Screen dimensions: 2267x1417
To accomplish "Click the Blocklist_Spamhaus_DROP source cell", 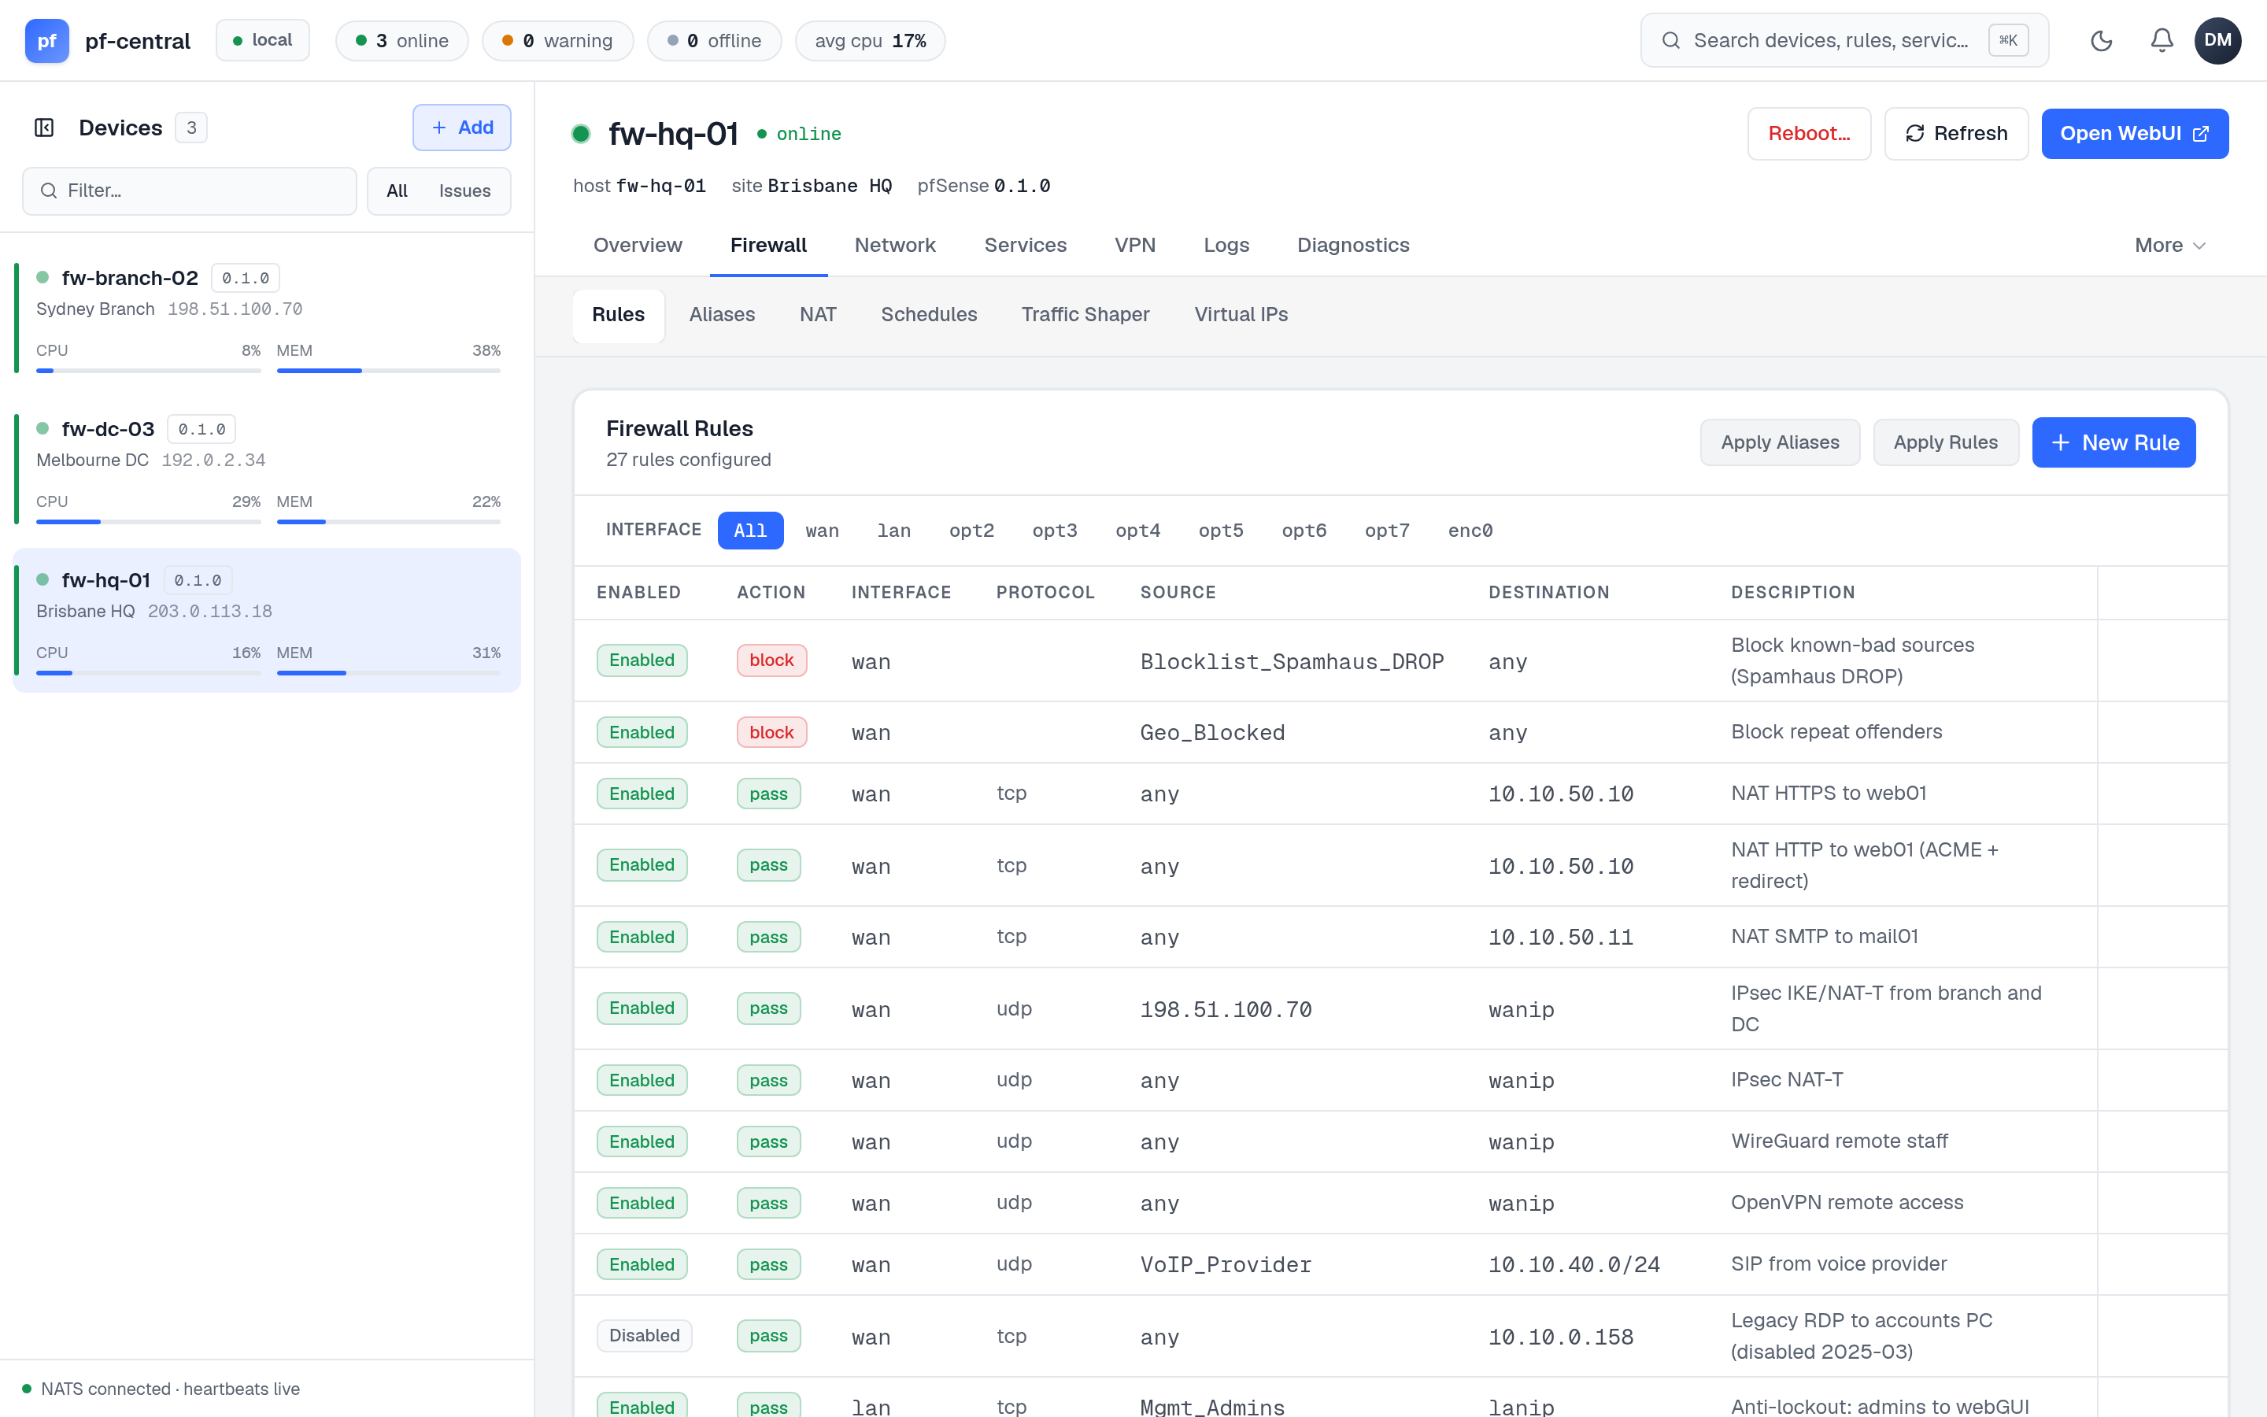I will [1292, 661].
